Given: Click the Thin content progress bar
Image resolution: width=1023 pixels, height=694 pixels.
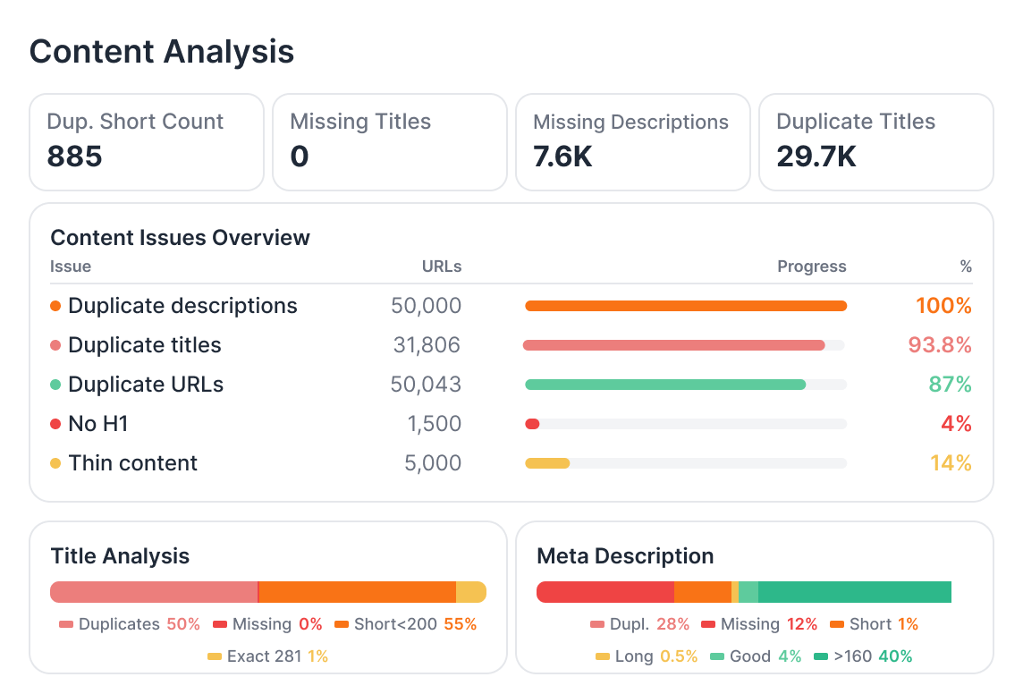Looking at the screenshot, I should pos(686,463).
